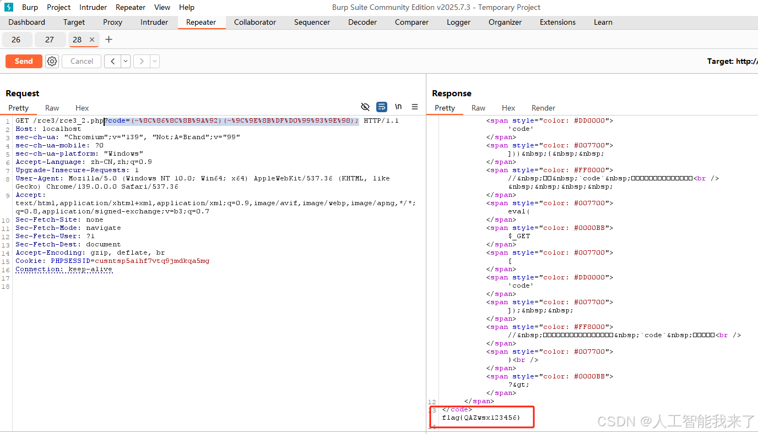Open the Project menu
The image size is (758, 434).
point(59,7)
